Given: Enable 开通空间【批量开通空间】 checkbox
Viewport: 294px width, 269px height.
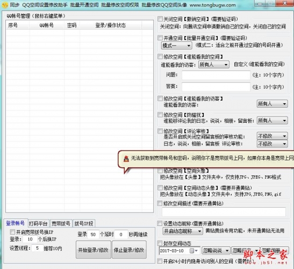Looking at the screenshot, I should tap(160, 38).
